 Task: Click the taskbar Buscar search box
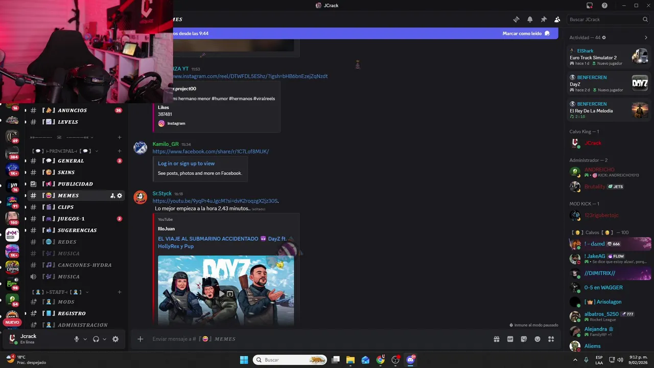click(x=290, y=360)
